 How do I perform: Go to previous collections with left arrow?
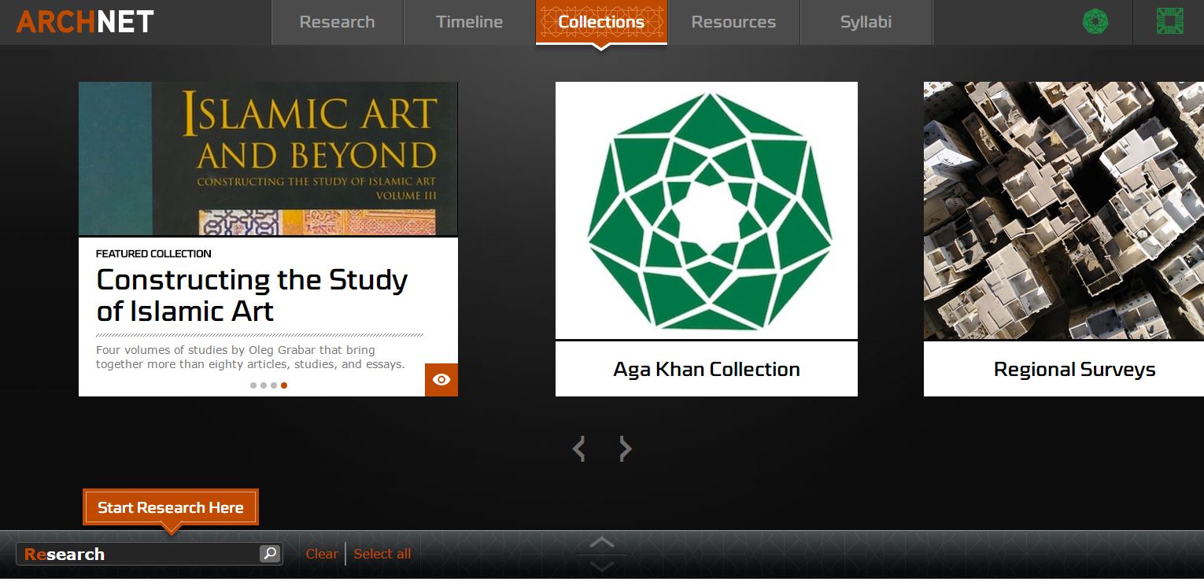tap(579, 449)
